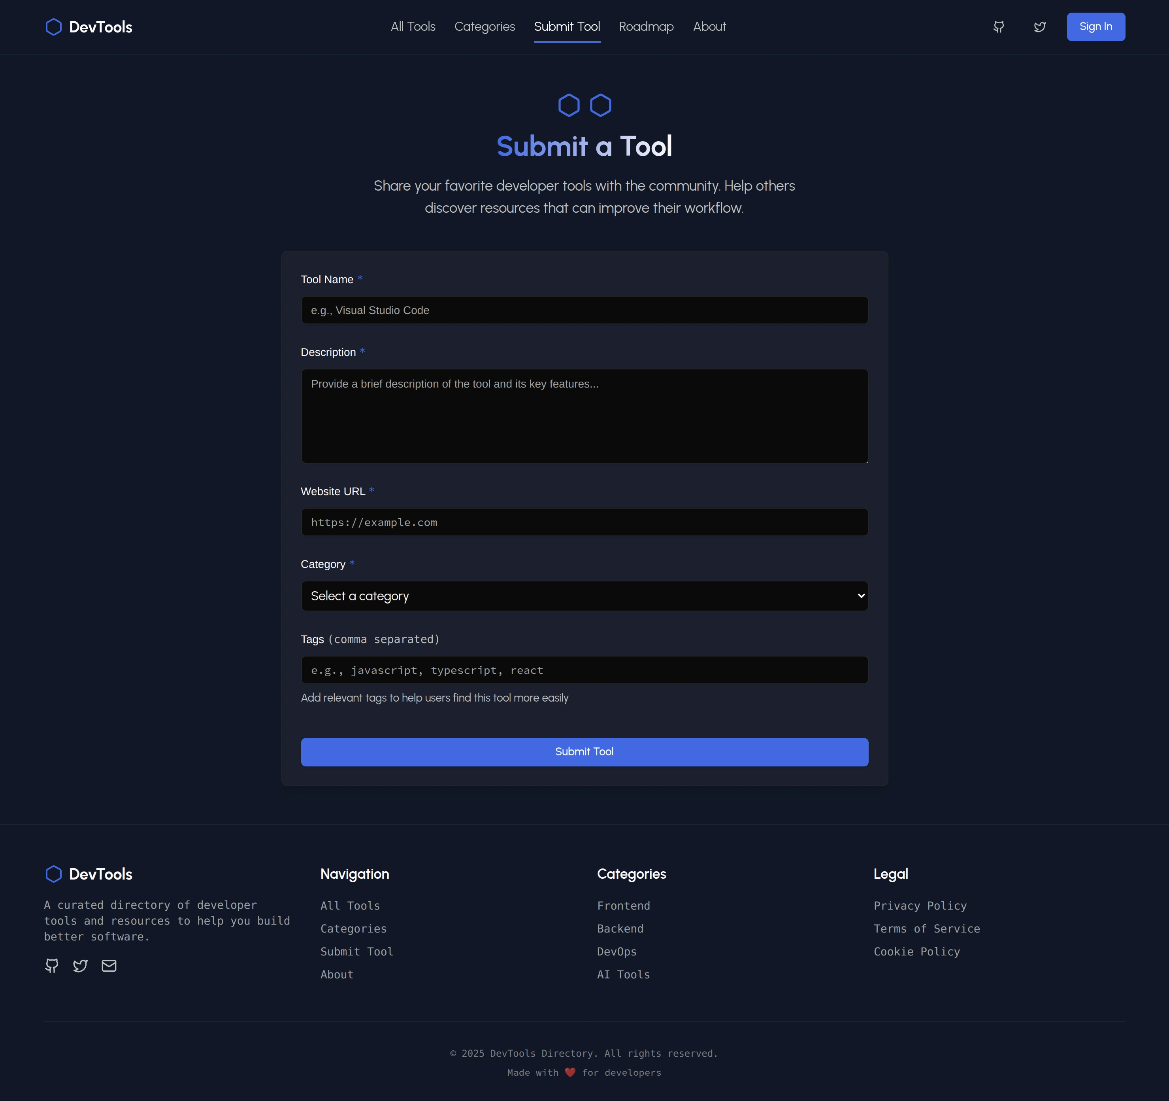Image resolution: width=1169 pixels, height=1101 pixels.
Task: Click 'Add relevant tags' helper text
Action: point(435,698)
